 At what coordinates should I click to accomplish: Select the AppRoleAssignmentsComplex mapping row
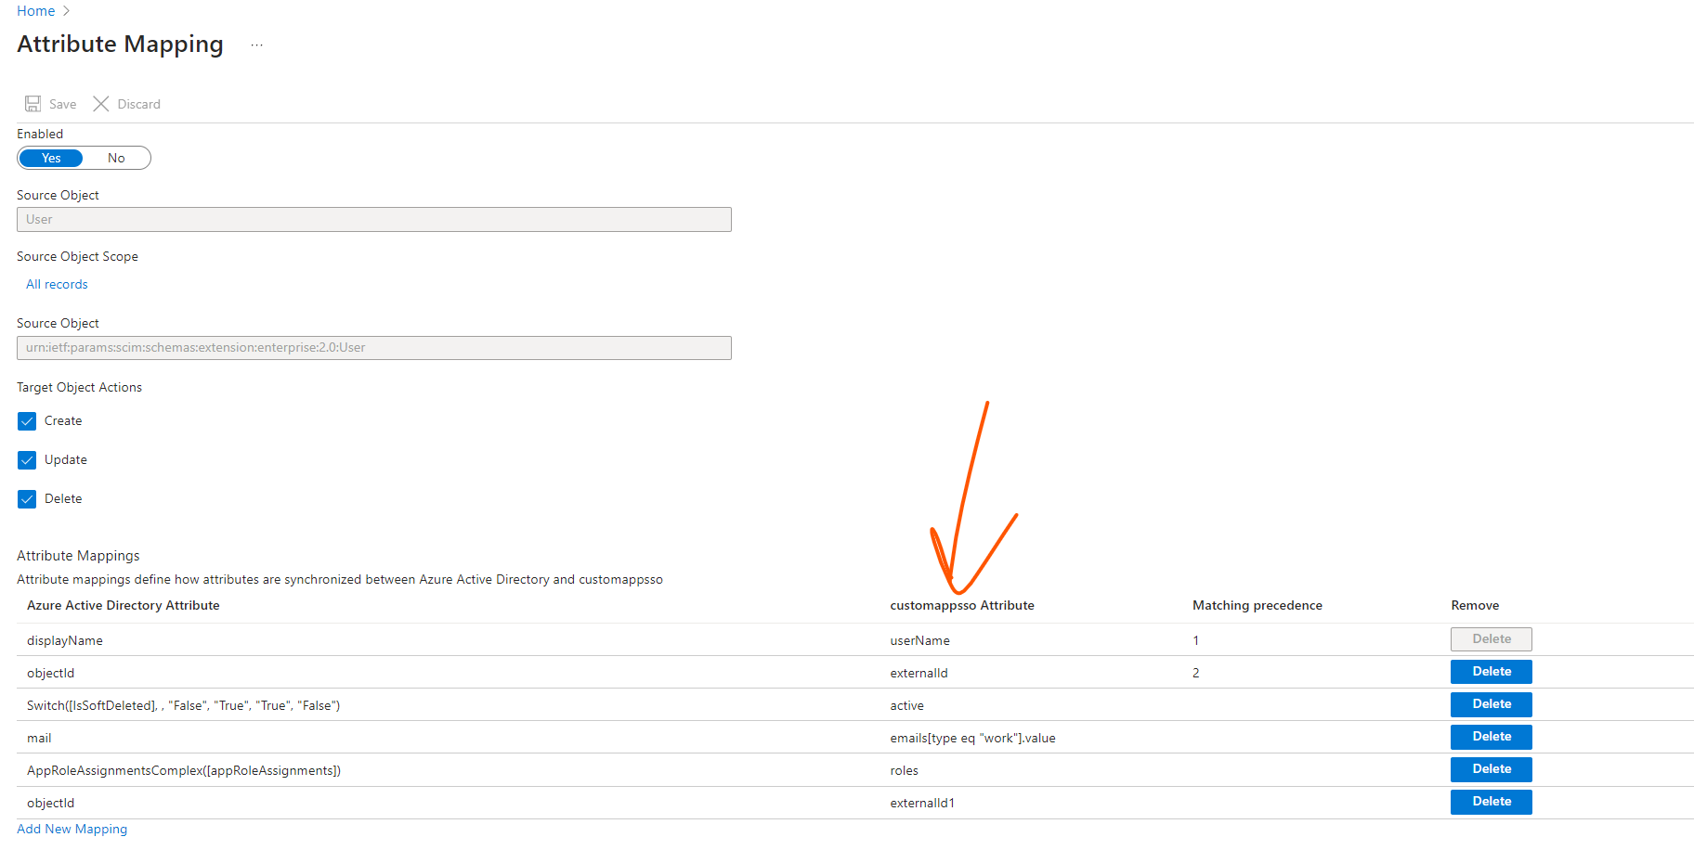click(183, 770)
